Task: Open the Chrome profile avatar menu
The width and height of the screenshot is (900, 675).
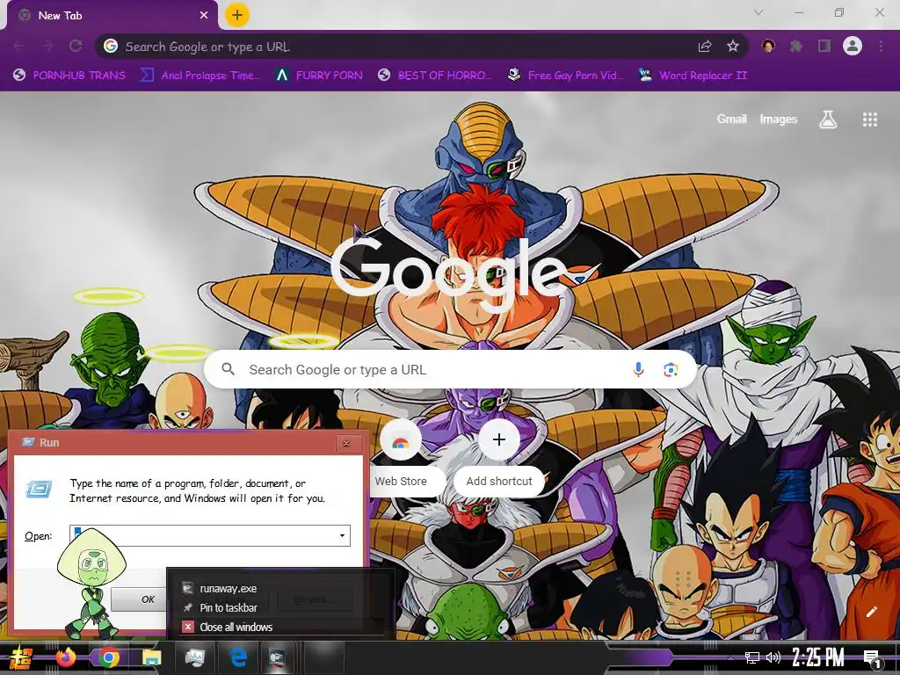Action: point(853,46)
